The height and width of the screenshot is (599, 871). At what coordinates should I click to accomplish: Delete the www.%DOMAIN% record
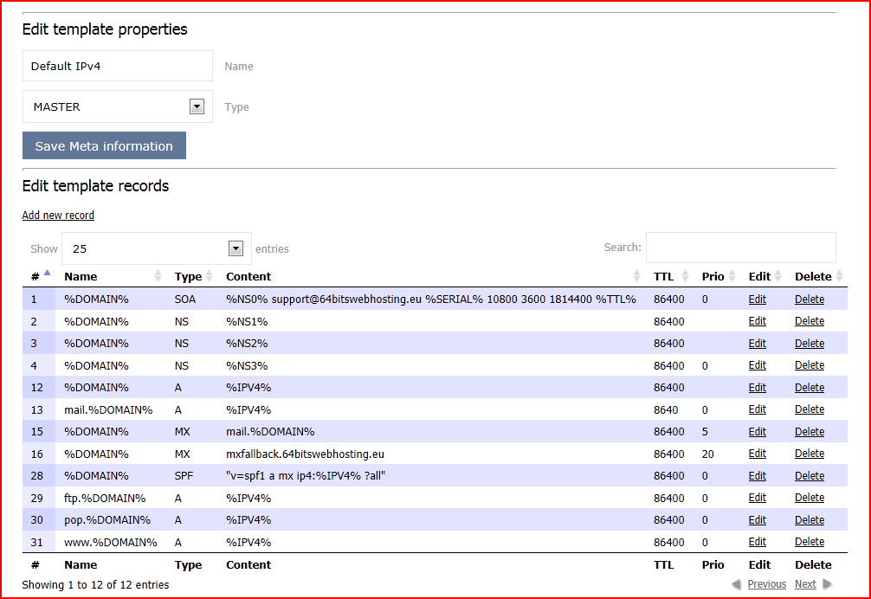[809, 542]
